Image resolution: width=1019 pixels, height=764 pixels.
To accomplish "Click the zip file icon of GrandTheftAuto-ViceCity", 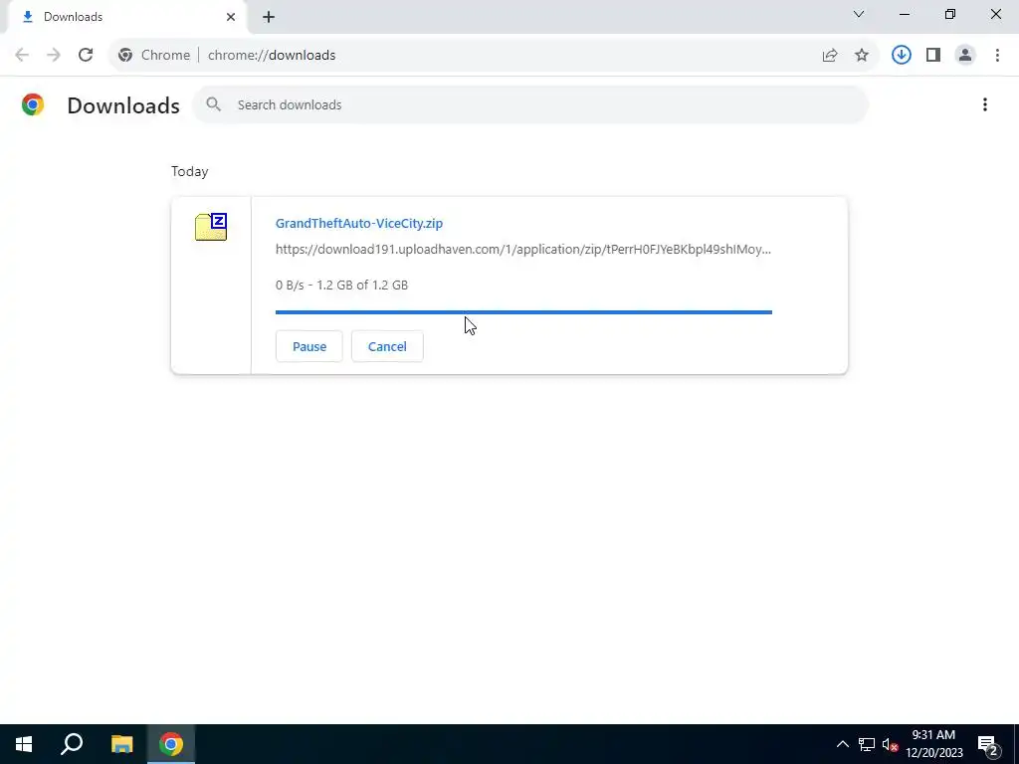I will [211, 227].
